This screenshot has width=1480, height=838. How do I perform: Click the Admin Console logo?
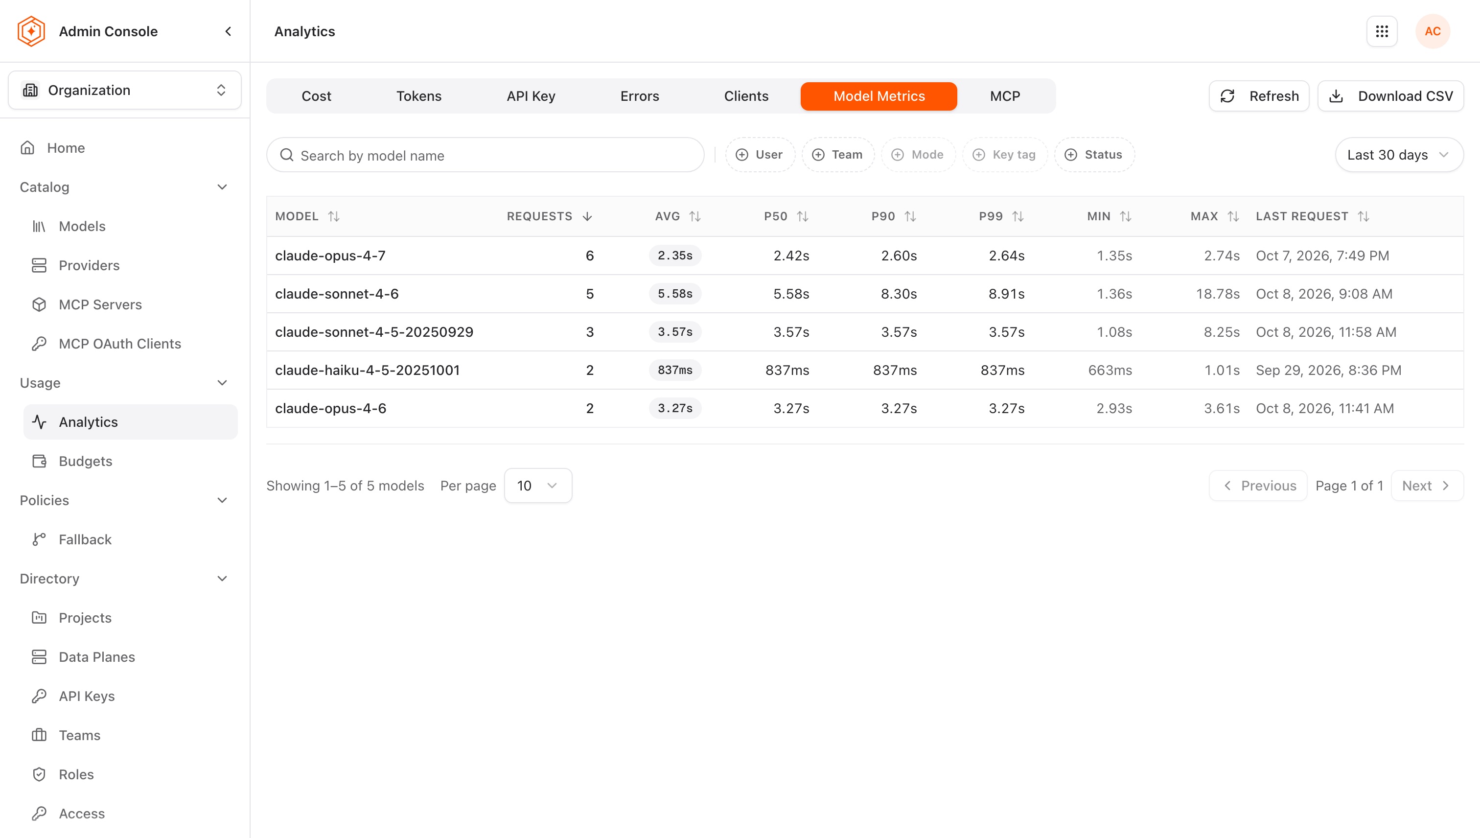tap(31, 31)
